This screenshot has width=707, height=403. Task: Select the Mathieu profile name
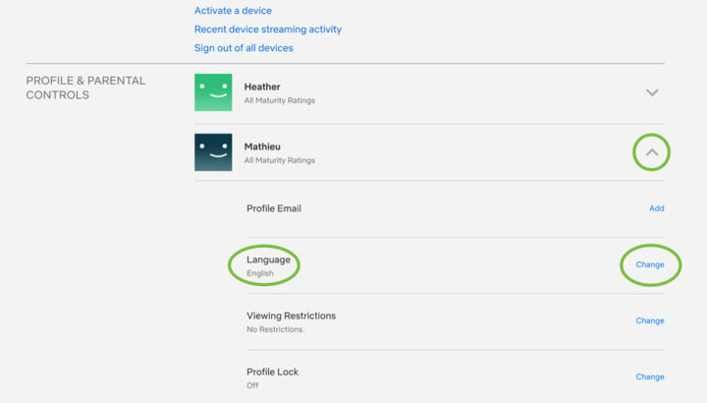263,146
